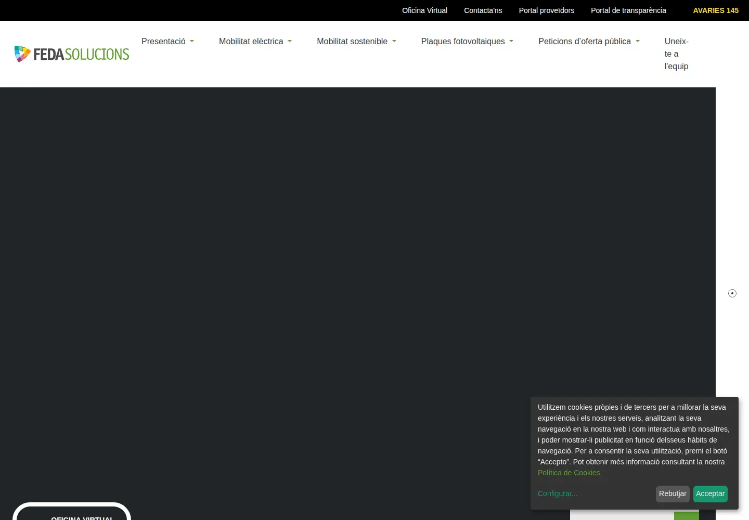Expand the Presentació dropdown menu
749x520 pixels.
coord(167,42)
